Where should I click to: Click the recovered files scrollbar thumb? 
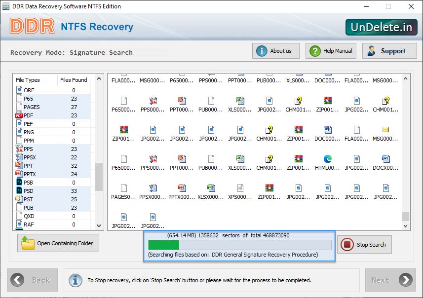(x=405, y=216)
